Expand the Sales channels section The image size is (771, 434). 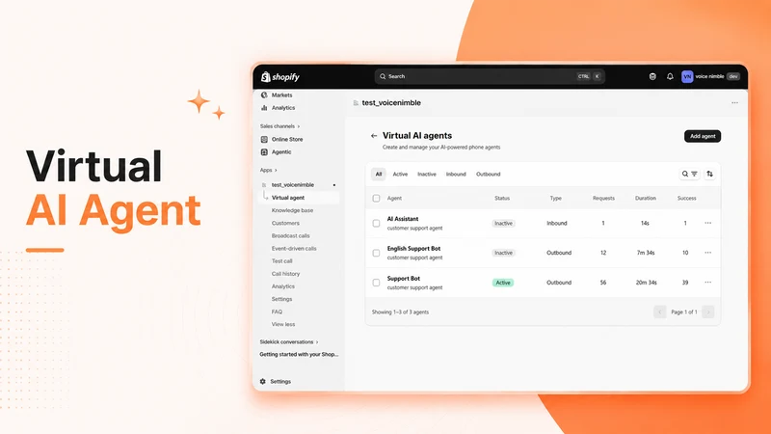pyautogui.click(x=279, y=126)
